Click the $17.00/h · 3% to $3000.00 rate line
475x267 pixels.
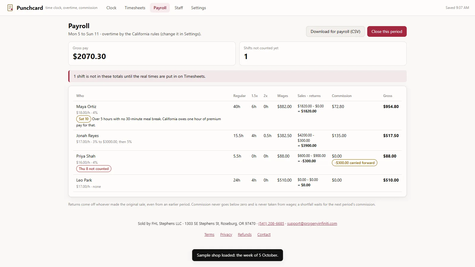104,142
